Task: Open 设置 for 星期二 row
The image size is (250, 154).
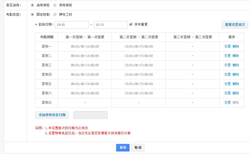Action: click(x=227, y=56)
